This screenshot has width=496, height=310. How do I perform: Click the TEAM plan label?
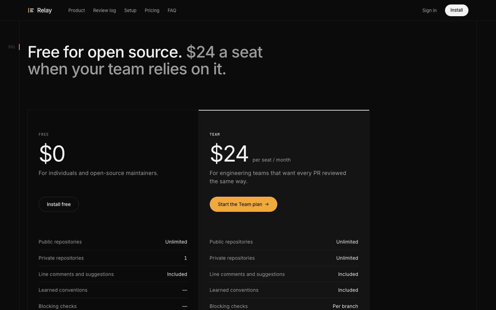215,134
